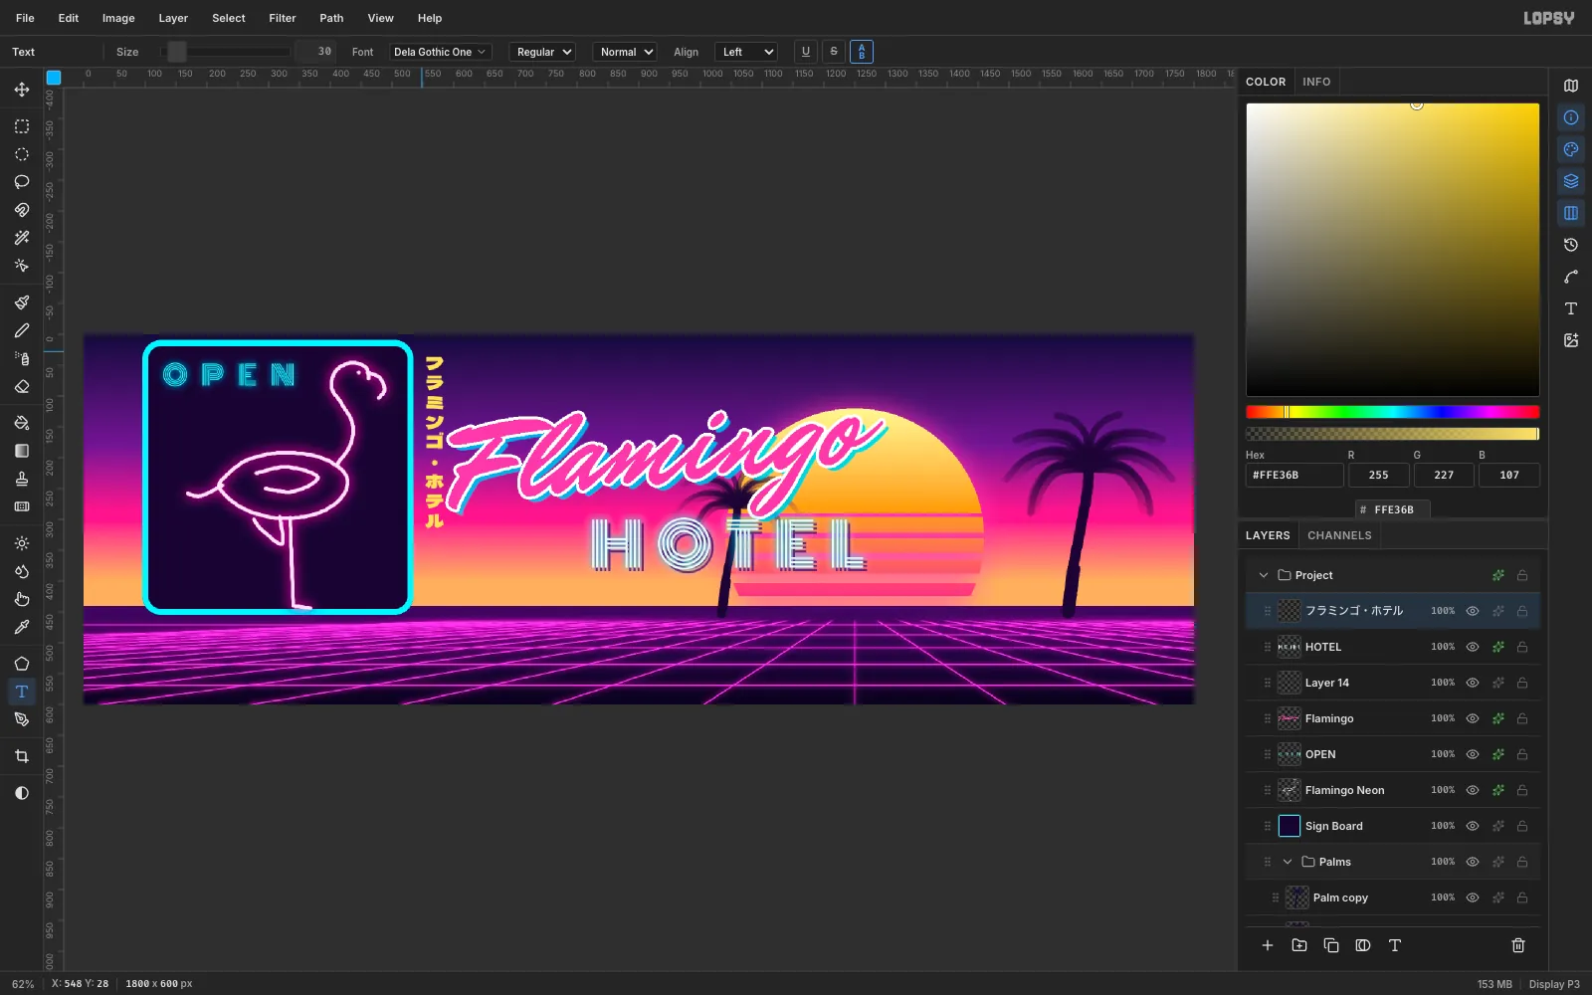Switch to the Channels tab
This screenshot has height=995, width=1592.
pos(1339,535)
